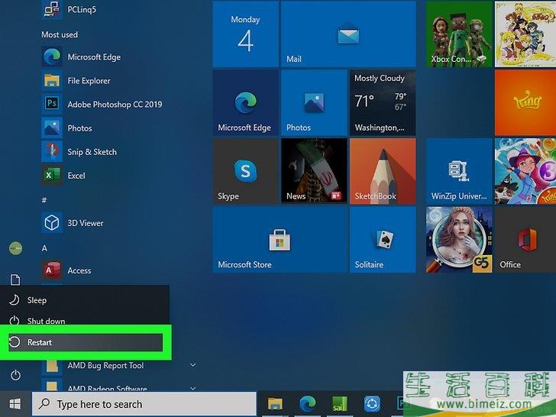The height and width of the screenshot is (417, 556).
Task: Open Microsoft Edge on the taskbar
Action: click(308, 404)
